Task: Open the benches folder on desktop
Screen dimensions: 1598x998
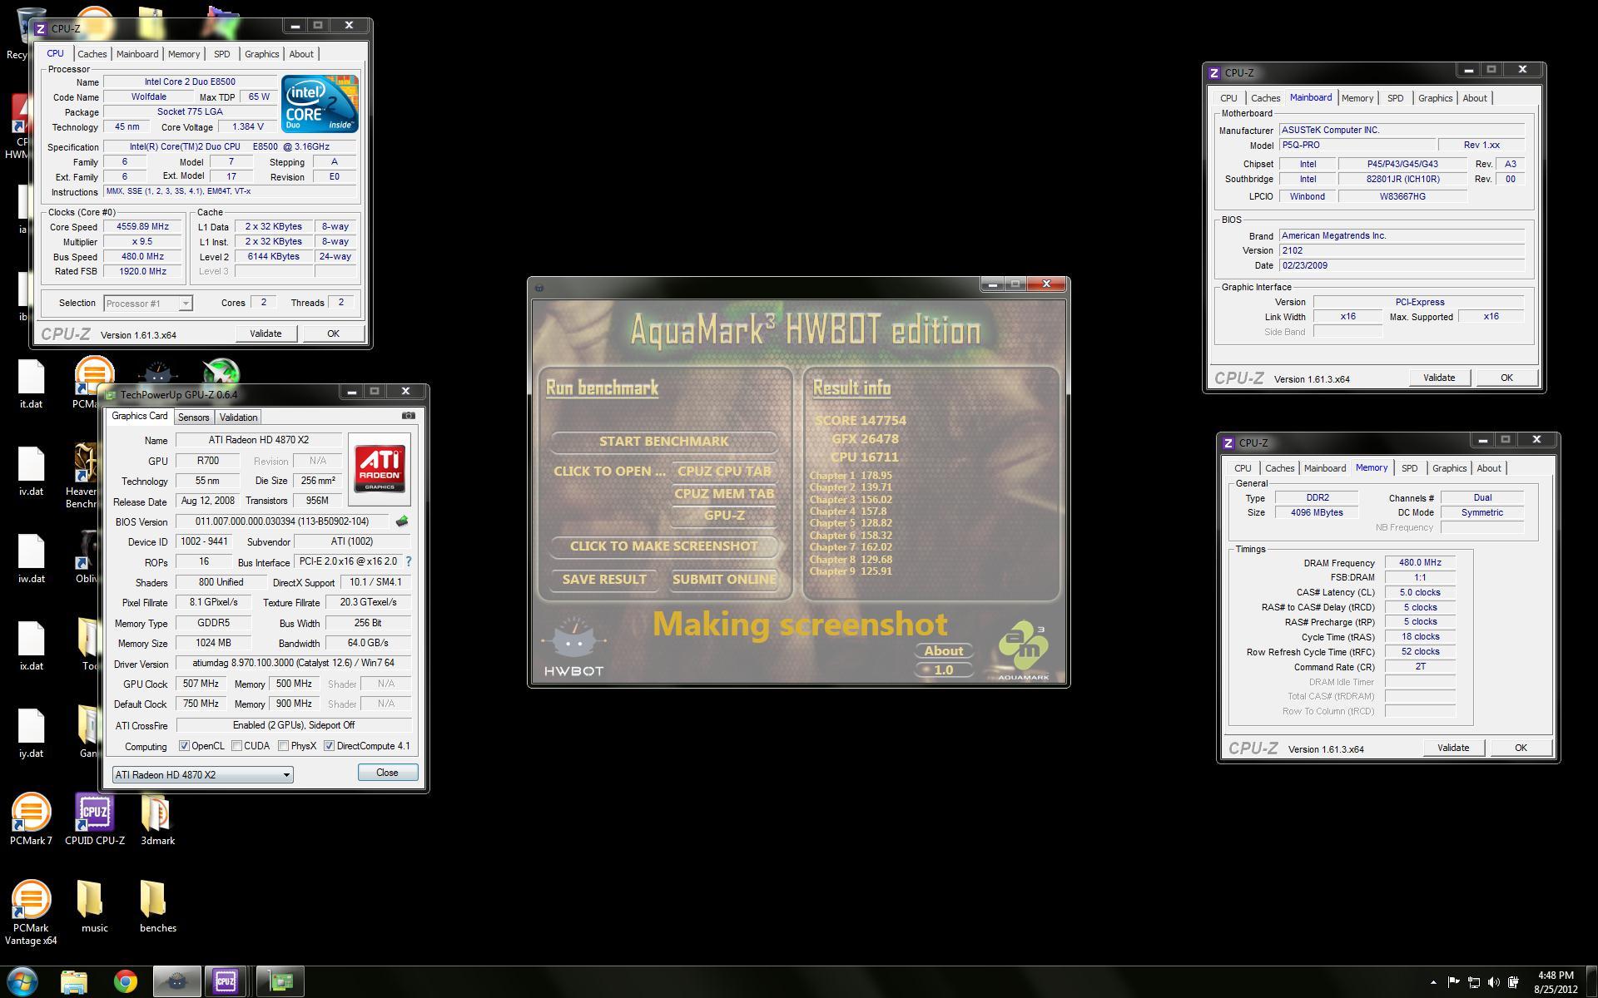Action: pos(157,907)
